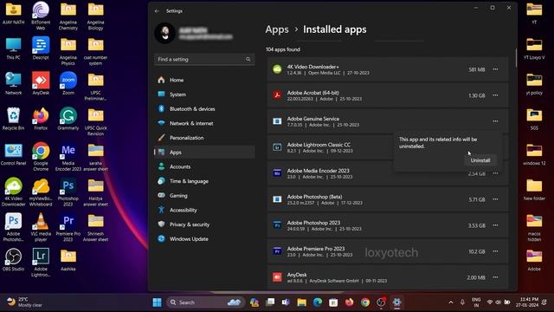554x312 pixels.
Task: Open Privacy & security settings
Action: tap(204, 224)
